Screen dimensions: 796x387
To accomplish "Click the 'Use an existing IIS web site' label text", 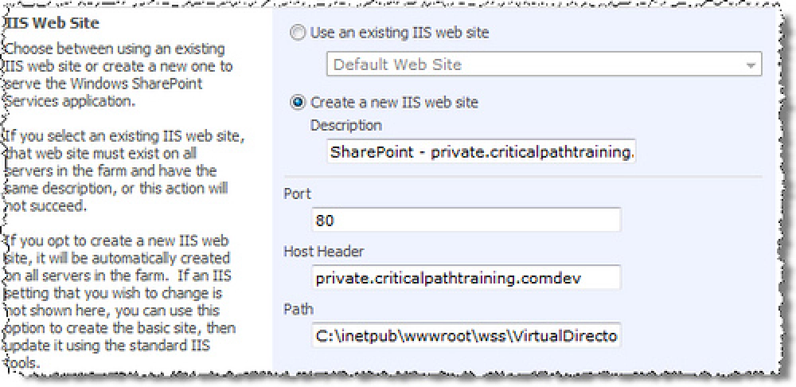I will [400, 33].
